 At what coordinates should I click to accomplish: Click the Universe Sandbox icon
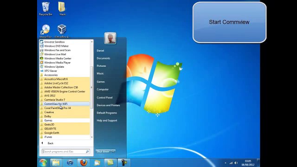(42, 42)
